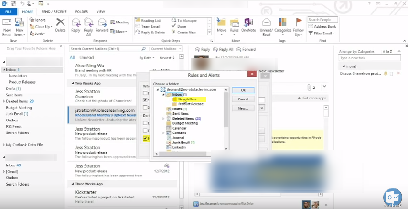Screen dimensions: 408x209
Task: Open the FOLDER tab
Action: [x=81, y=12]
